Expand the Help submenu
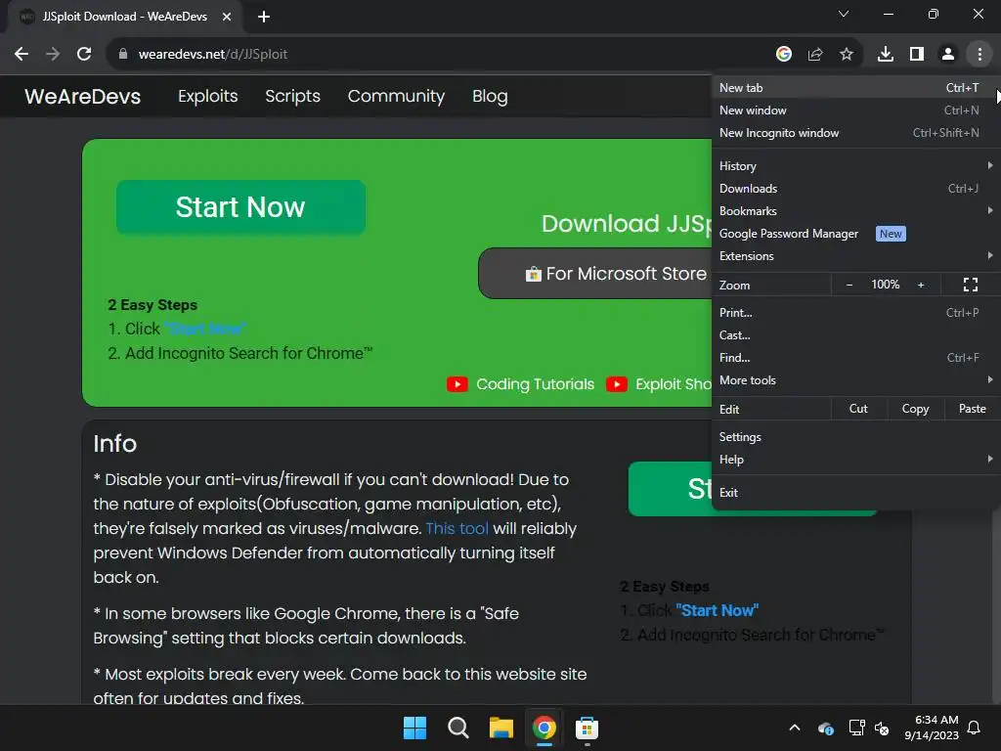 point(856,460)
